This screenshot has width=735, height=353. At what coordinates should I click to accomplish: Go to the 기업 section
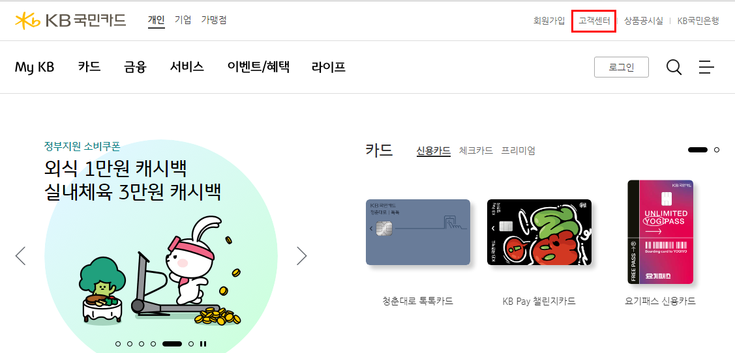[x=183, y=20]
